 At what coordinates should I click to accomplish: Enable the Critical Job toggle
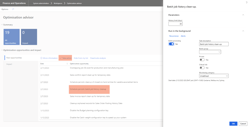(202, 68)
